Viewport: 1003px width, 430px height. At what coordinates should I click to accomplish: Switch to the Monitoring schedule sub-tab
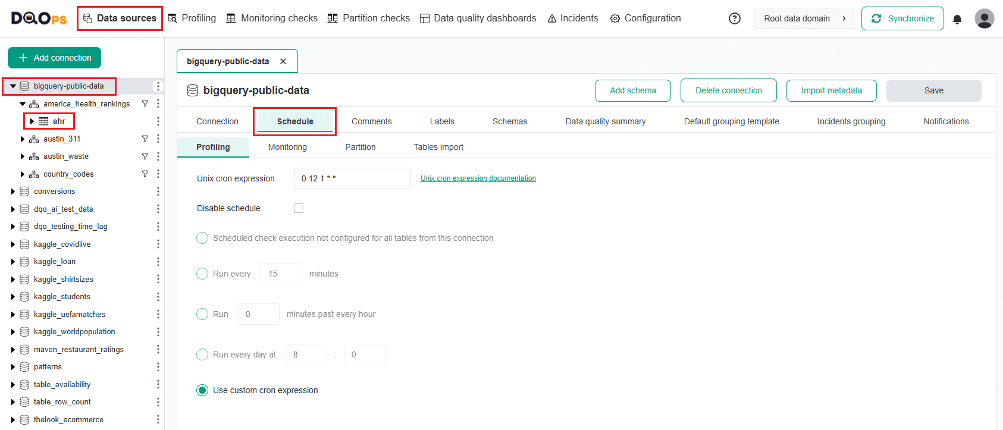[x=287, y=147]
